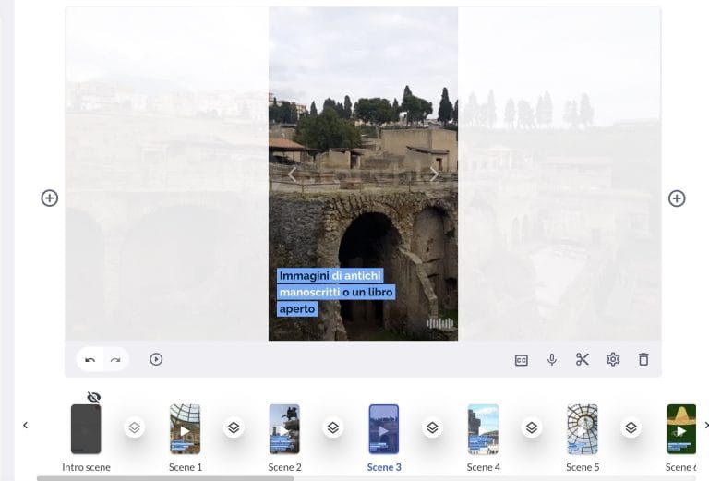The height and width of the screenshot is (481, 709).
Task: Open the closed captions settings
Action: (x=521, y=360)
